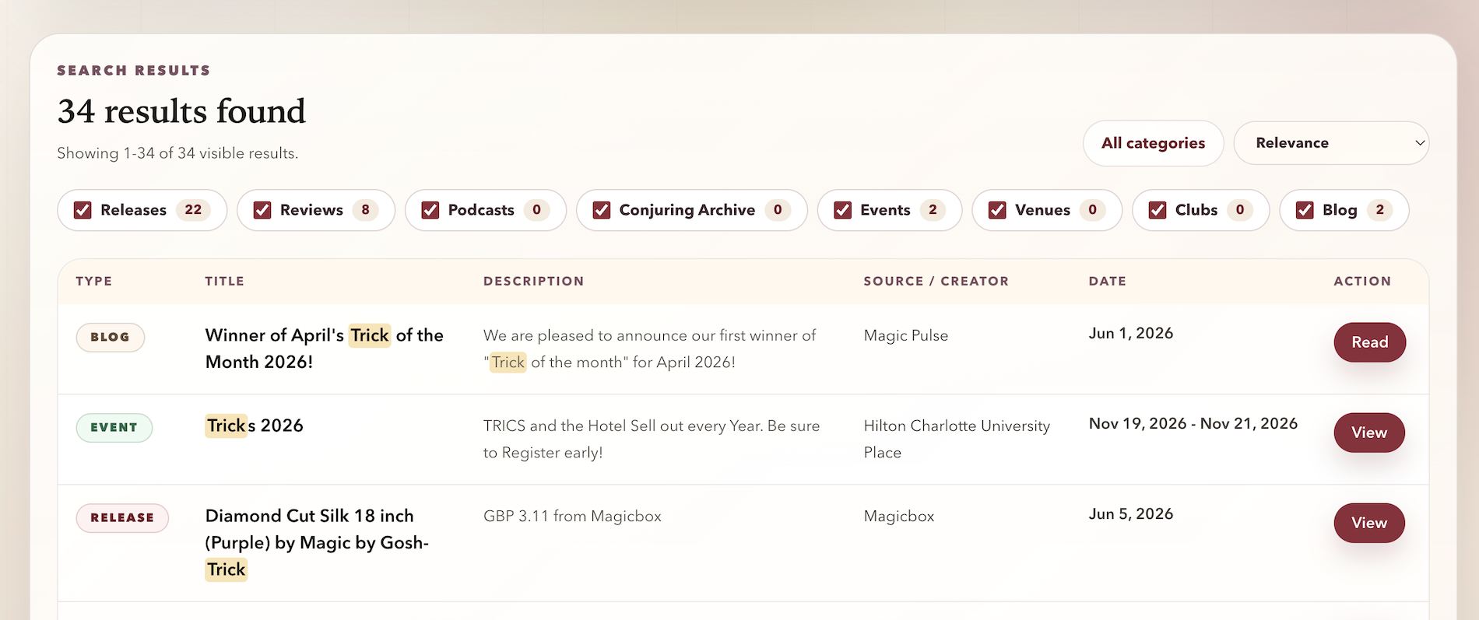
Task: Read the April Trick of the Month post
Action: click(x=1369, y=342)
